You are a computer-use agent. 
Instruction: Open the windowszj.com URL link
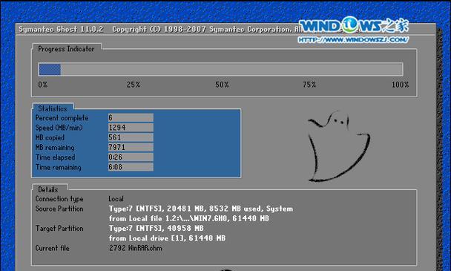(x=353, y=39)
